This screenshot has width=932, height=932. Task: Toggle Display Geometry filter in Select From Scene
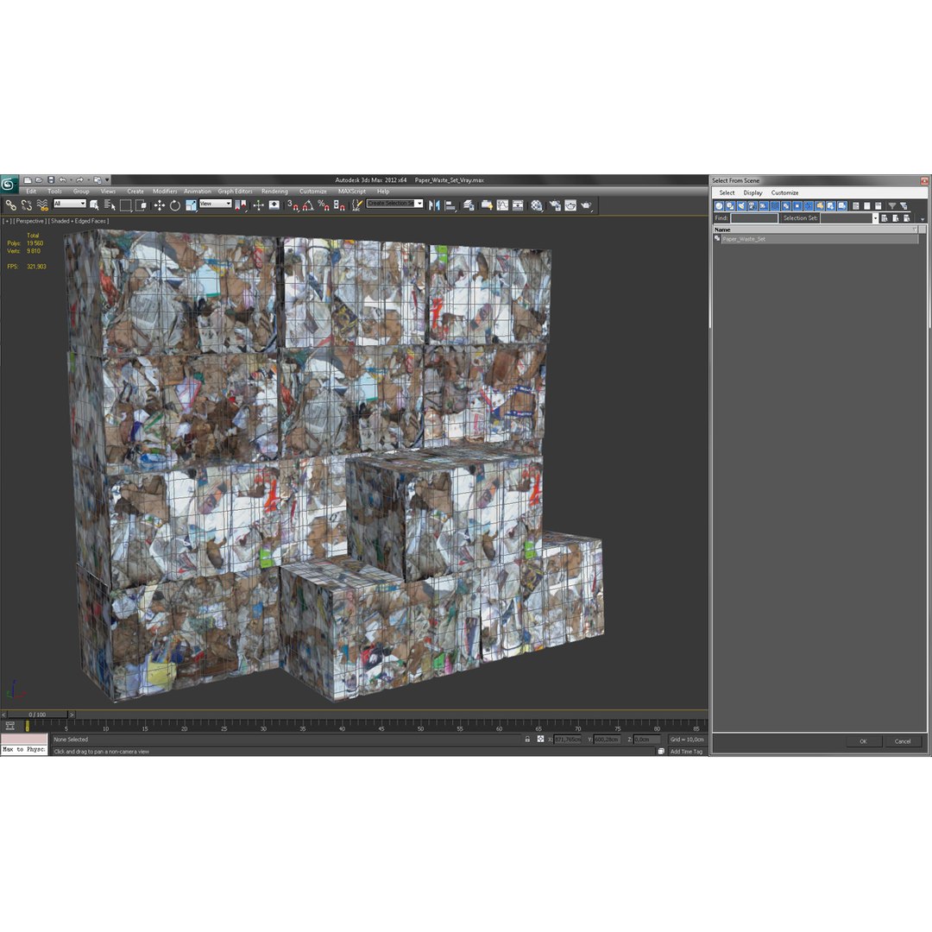tap(719, 205)
